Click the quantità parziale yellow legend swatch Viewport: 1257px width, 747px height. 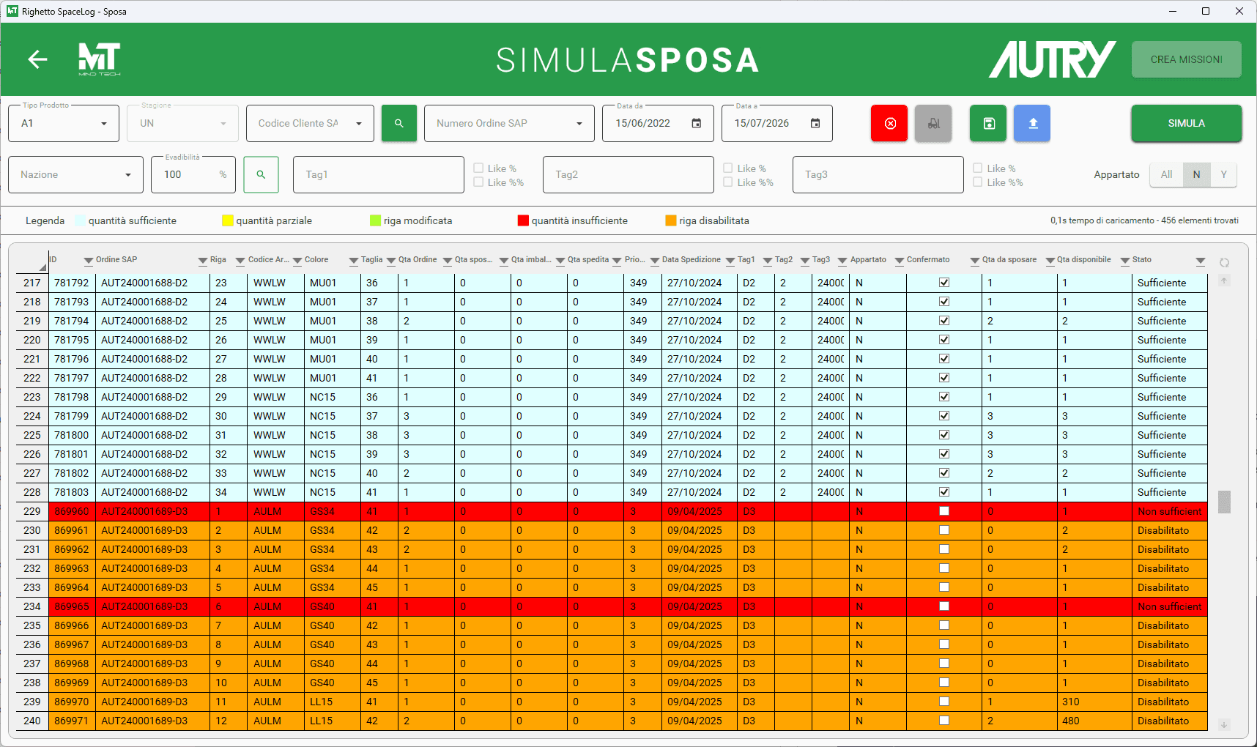(227, 220)
